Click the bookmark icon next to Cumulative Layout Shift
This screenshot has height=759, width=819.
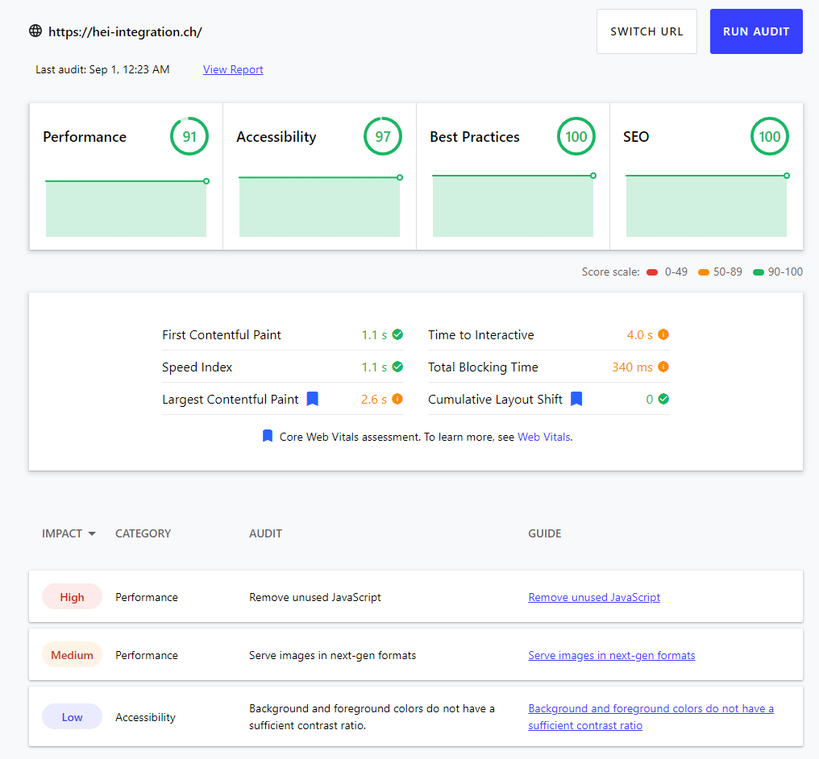pyautogui.click(x=576, y=399)
